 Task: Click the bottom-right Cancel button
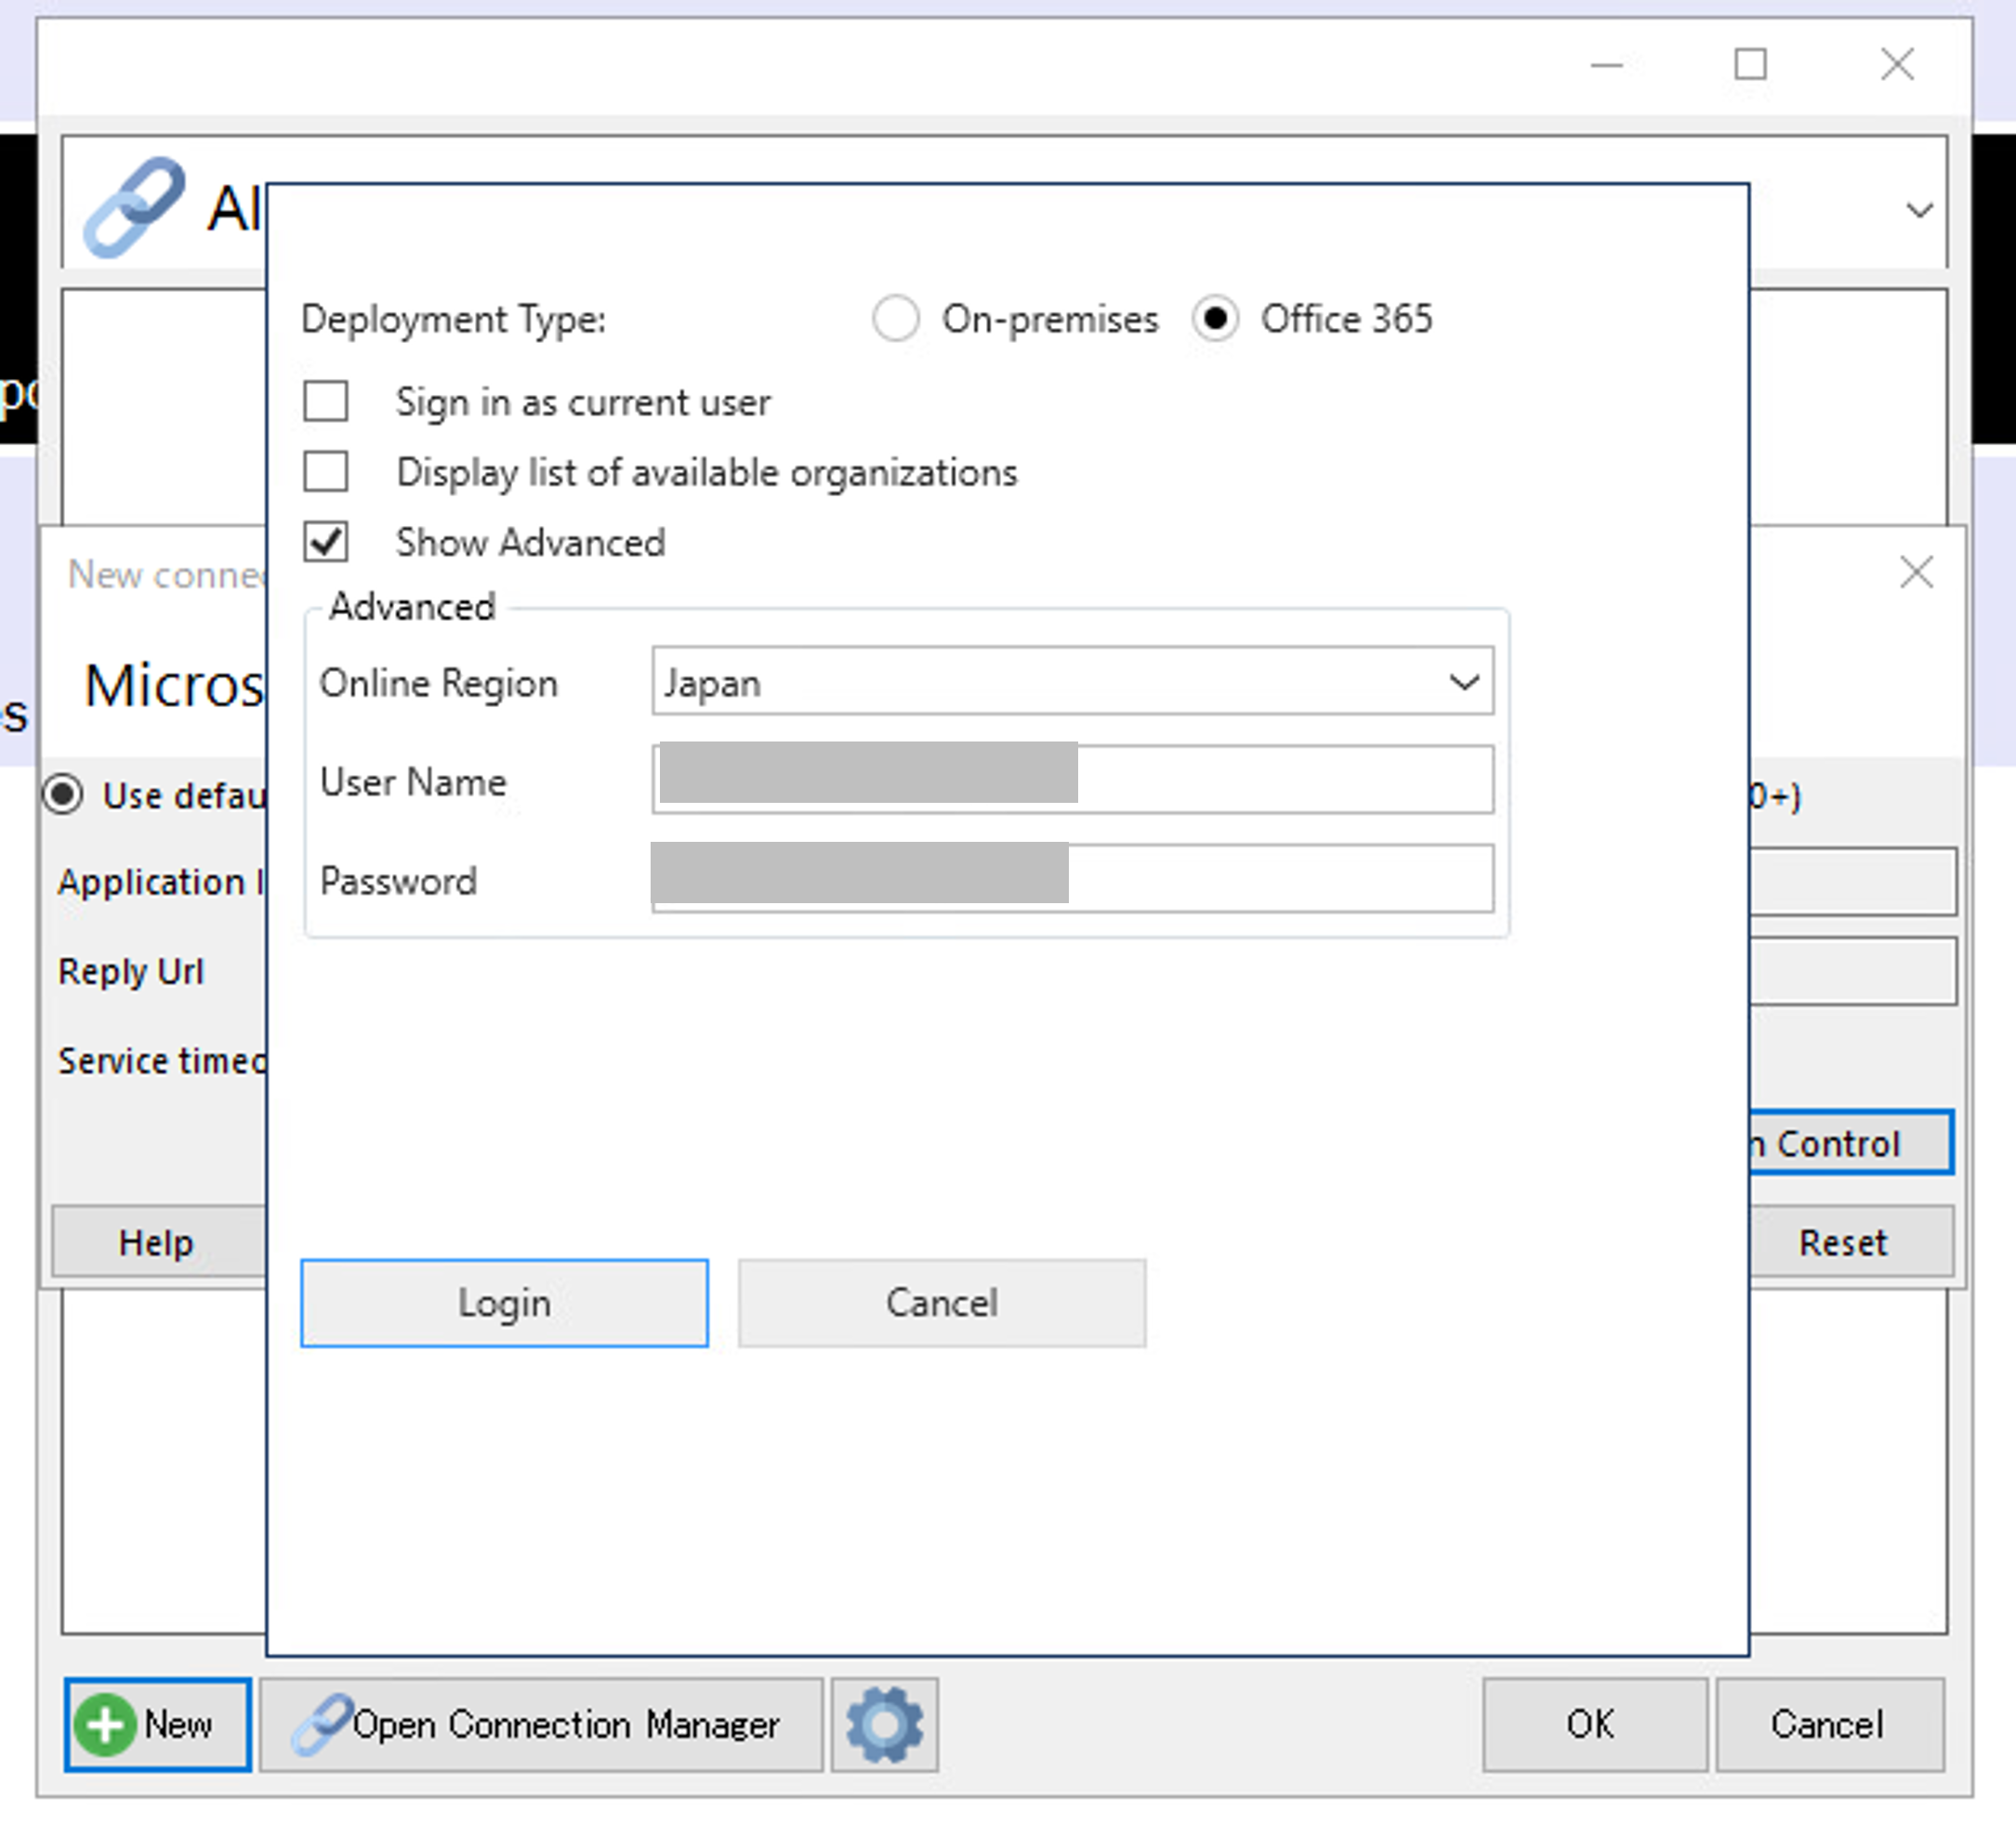[1830, 1726]
